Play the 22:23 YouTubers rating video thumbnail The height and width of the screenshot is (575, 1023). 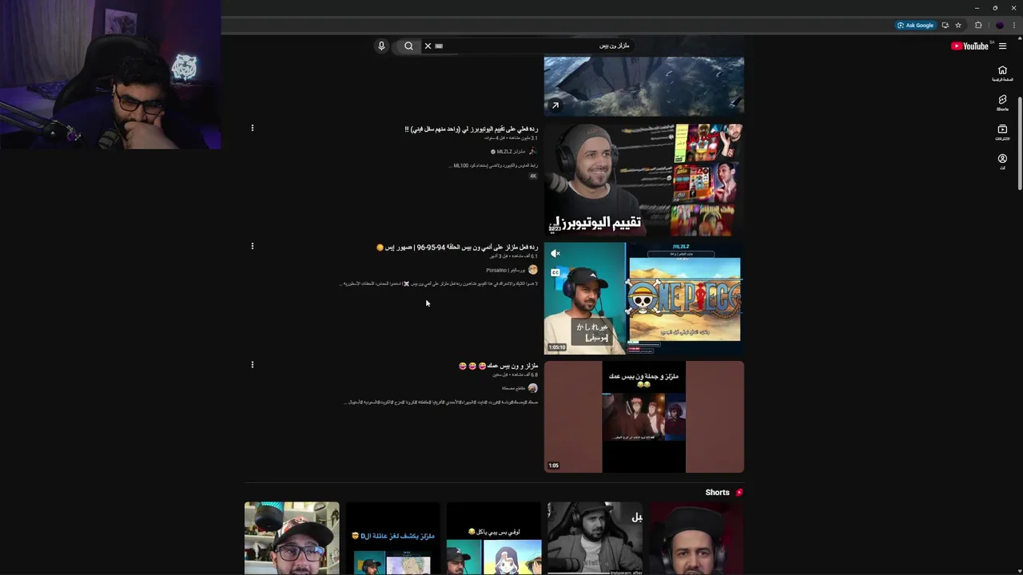[644, 180]
